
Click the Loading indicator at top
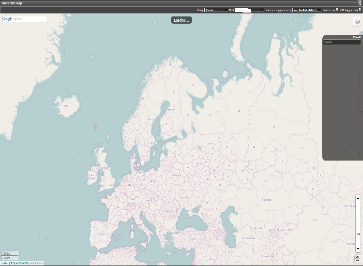(x=181, y=20)
